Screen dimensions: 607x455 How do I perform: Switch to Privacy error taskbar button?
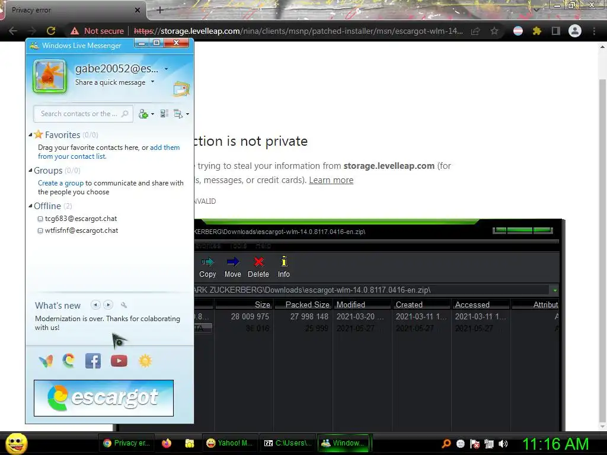pyautogui.click(x=127, y=443)
